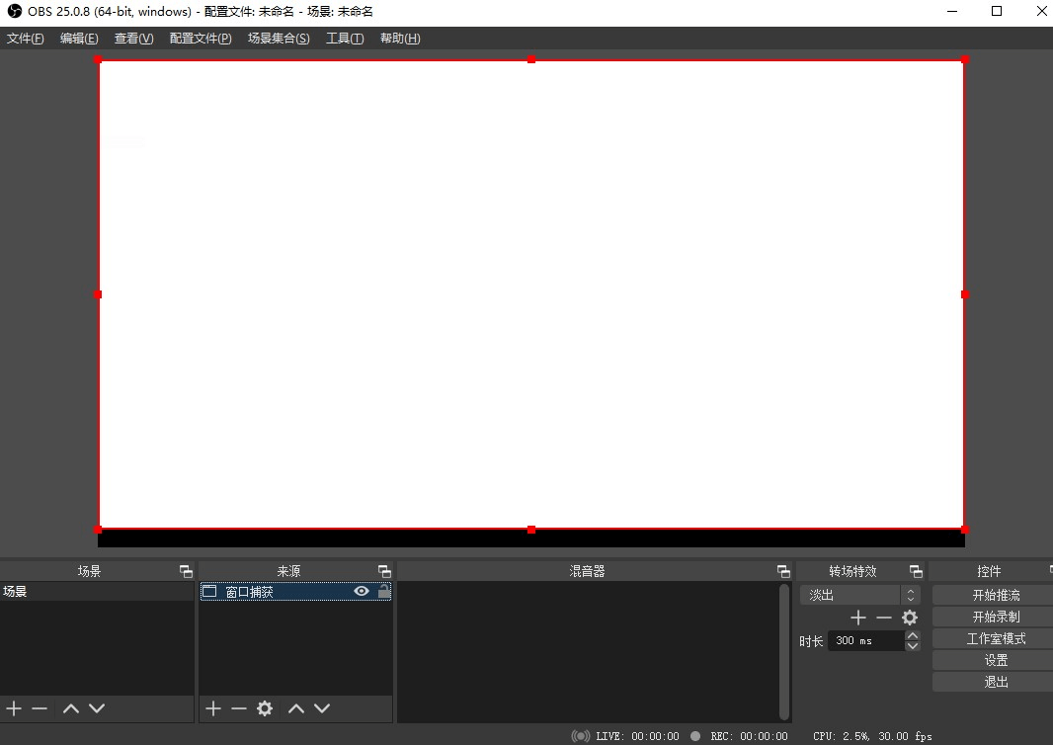Add a new scene with the plus icon
Viewport: 1053px width, 745px height.
click(14, 708)
